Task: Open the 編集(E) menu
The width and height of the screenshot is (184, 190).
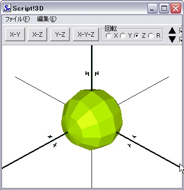Action: click(47, 19)
